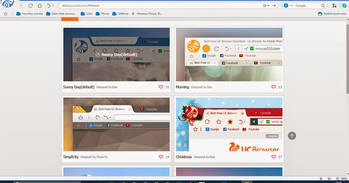Open Sitios Web recome... bookmark folder
Image resolution: width=349 pixels, height=183 pixels.
[x=61, y=14]
